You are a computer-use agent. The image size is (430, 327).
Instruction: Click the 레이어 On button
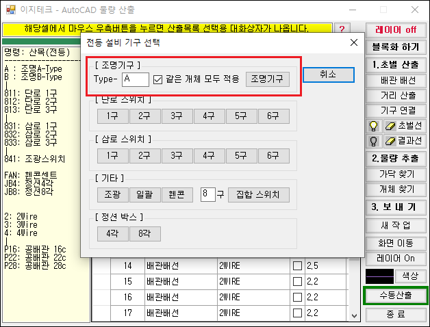click(x=396, y=258)
